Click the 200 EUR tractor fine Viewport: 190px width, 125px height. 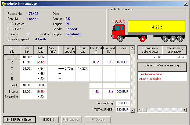click(123, 92)
